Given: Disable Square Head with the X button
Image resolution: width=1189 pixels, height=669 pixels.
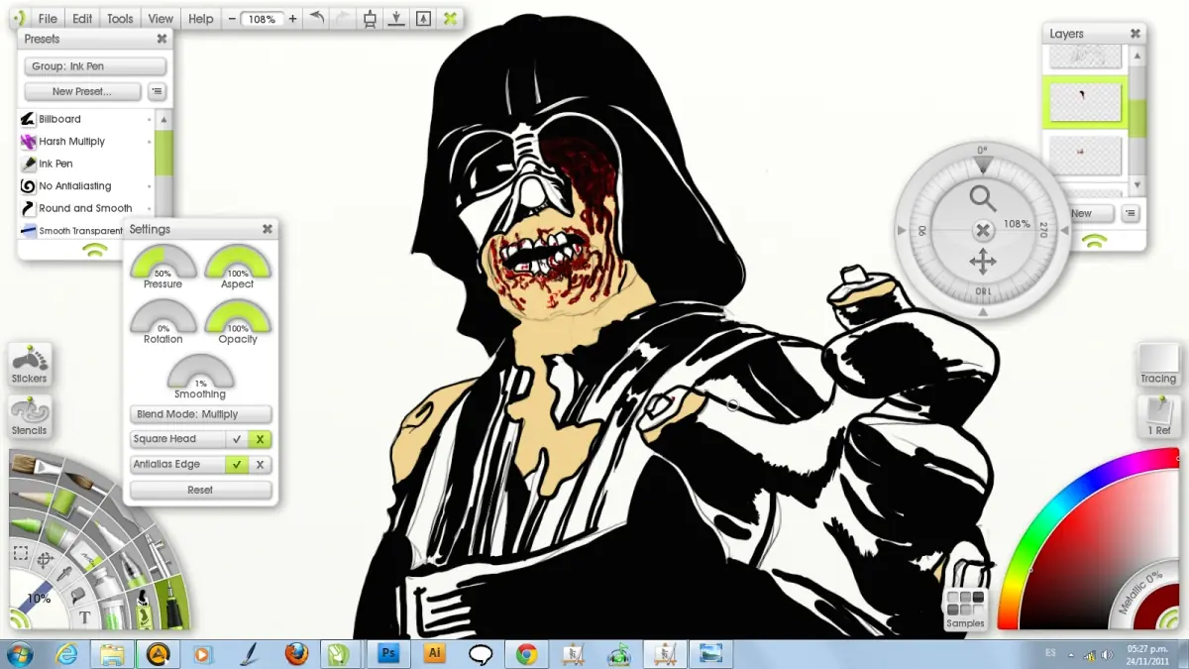Looking at the screenshot, I should (x=260, y=439).
